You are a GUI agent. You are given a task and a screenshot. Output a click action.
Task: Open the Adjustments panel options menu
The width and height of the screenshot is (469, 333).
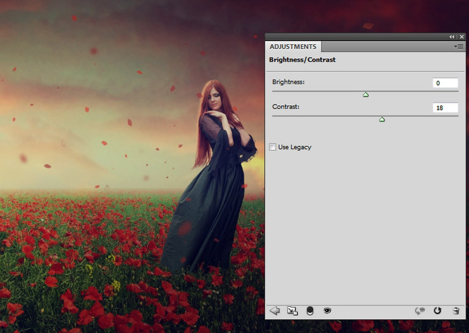(459, 47)
